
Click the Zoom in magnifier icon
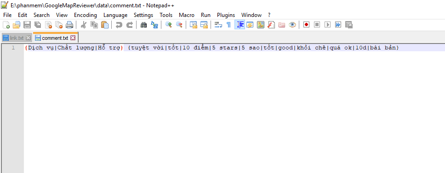(169, 25)
